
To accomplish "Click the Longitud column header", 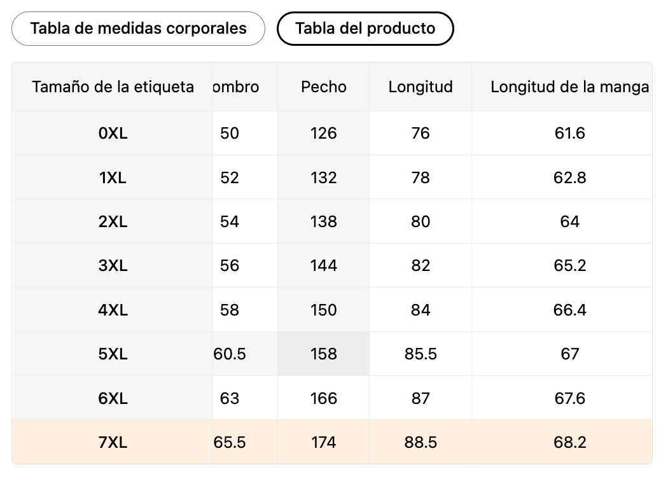I will coord(421,87).
